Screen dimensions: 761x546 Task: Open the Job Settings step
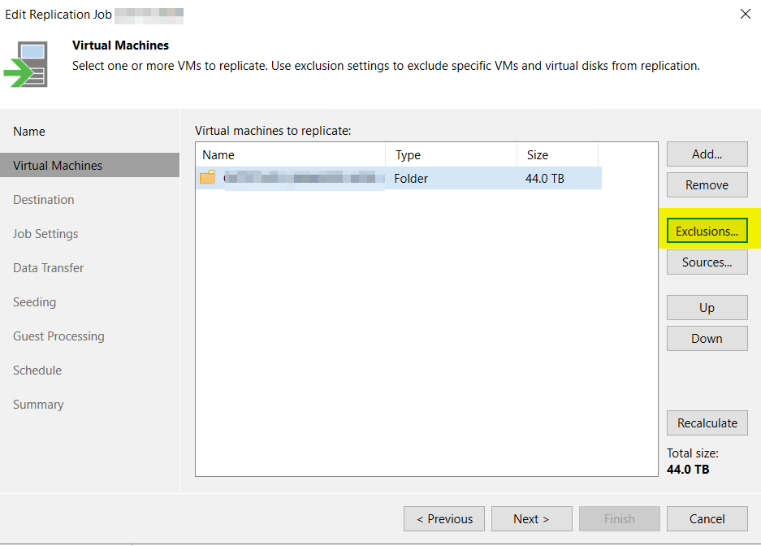tap(45, 234)
